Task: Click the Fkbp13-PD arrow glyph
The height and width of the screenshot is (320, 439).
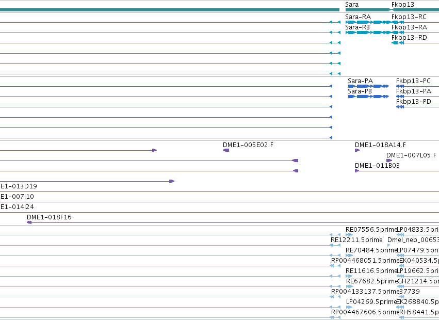Action: click(400, 107)
